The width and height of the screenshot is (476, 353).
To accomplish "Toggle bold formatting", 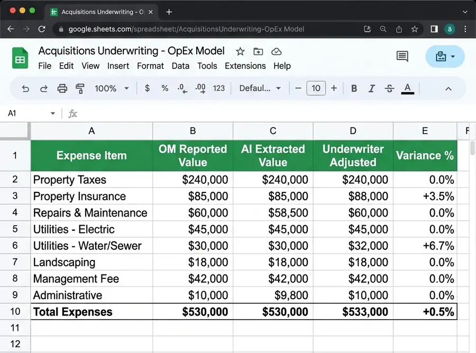I will pos(354,89).
